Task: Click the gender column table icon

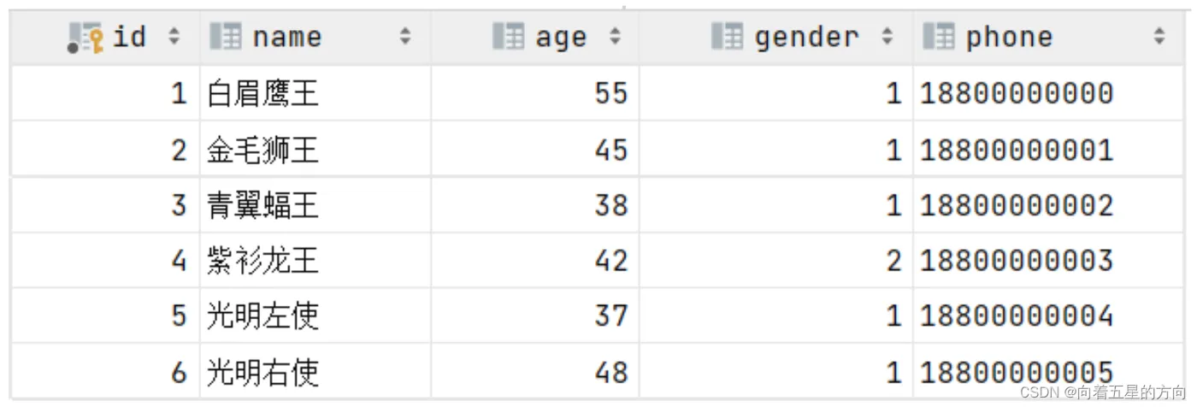Action: point(727,37)
